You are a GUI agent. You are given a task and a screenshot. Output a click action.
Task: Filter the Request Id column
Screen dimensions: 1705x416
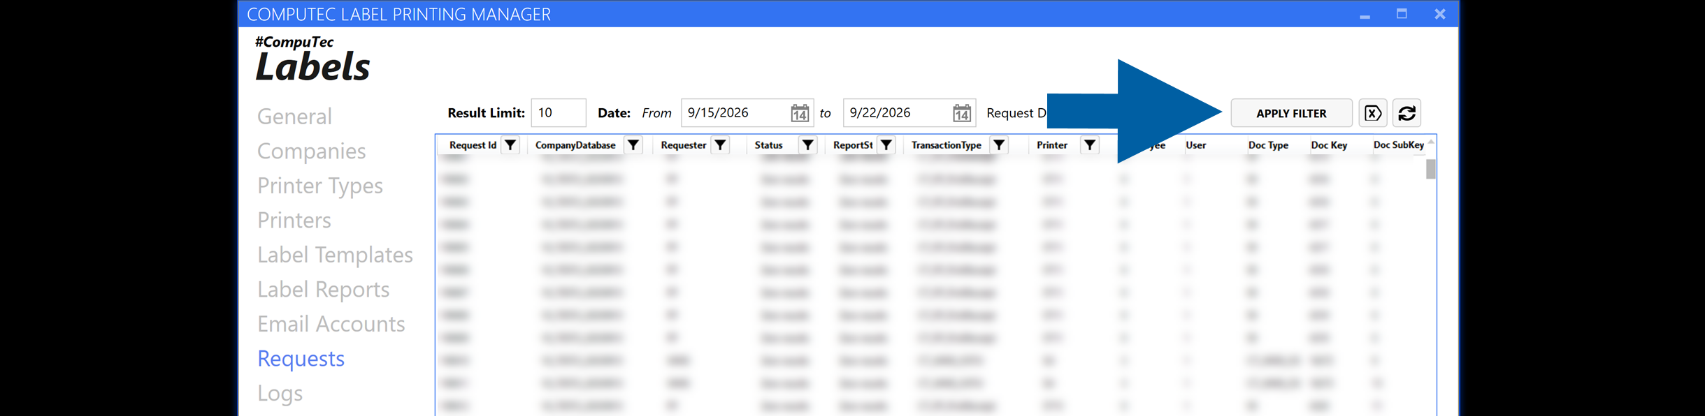point(511,145)
